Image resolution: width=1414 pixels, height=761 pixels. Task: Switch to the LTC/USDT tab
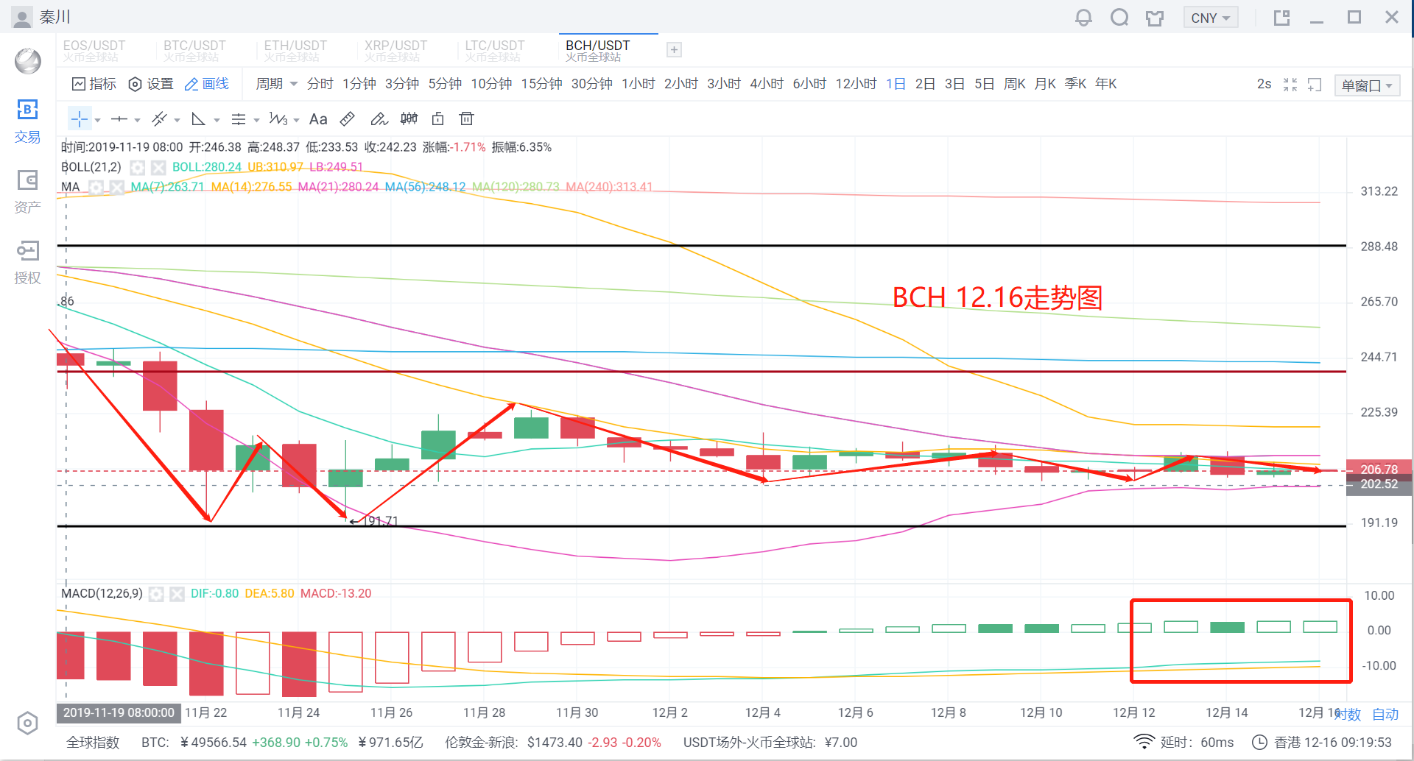tap(495, 50)
